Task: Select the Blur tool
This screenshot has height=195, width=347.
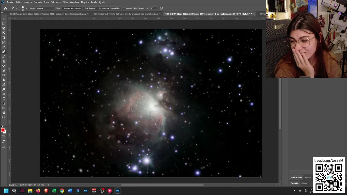Action: click(4, 80)
